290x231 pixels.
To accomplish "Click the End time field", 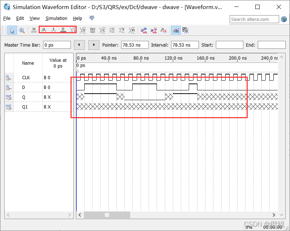I will [x=272, y=45].
